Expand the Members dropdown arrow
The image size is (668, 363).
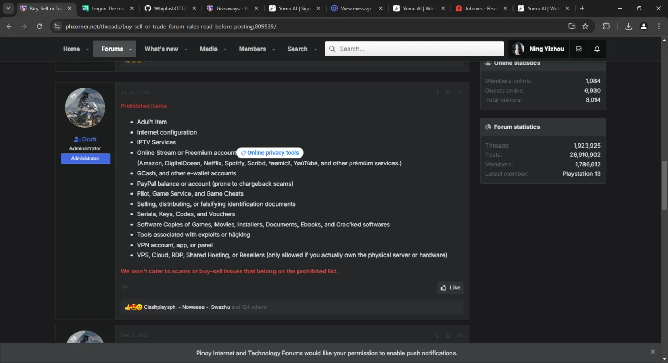tap(273, 50)
